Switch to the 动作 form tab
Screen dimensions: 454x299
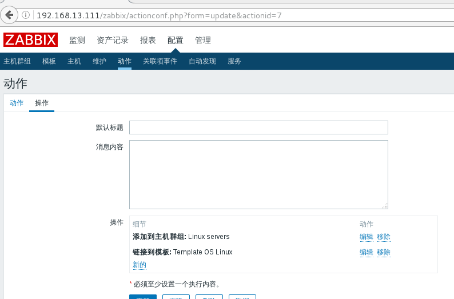(x=16, y=103)
